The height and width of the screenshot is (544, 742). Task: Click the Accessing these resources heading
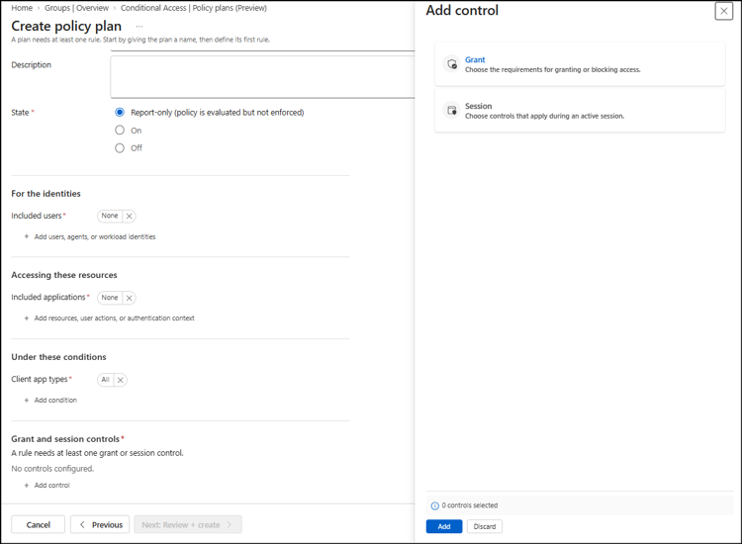point(64,275)
